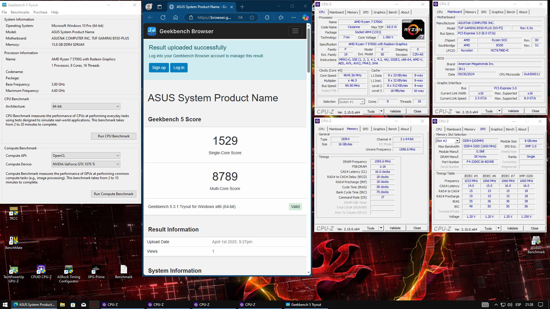Open Tools dropdown arrow in Mainboard window

pos(499,111)
